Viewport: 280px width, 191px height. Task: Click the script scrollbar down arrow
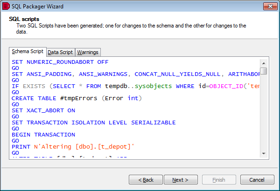(264, 153)
